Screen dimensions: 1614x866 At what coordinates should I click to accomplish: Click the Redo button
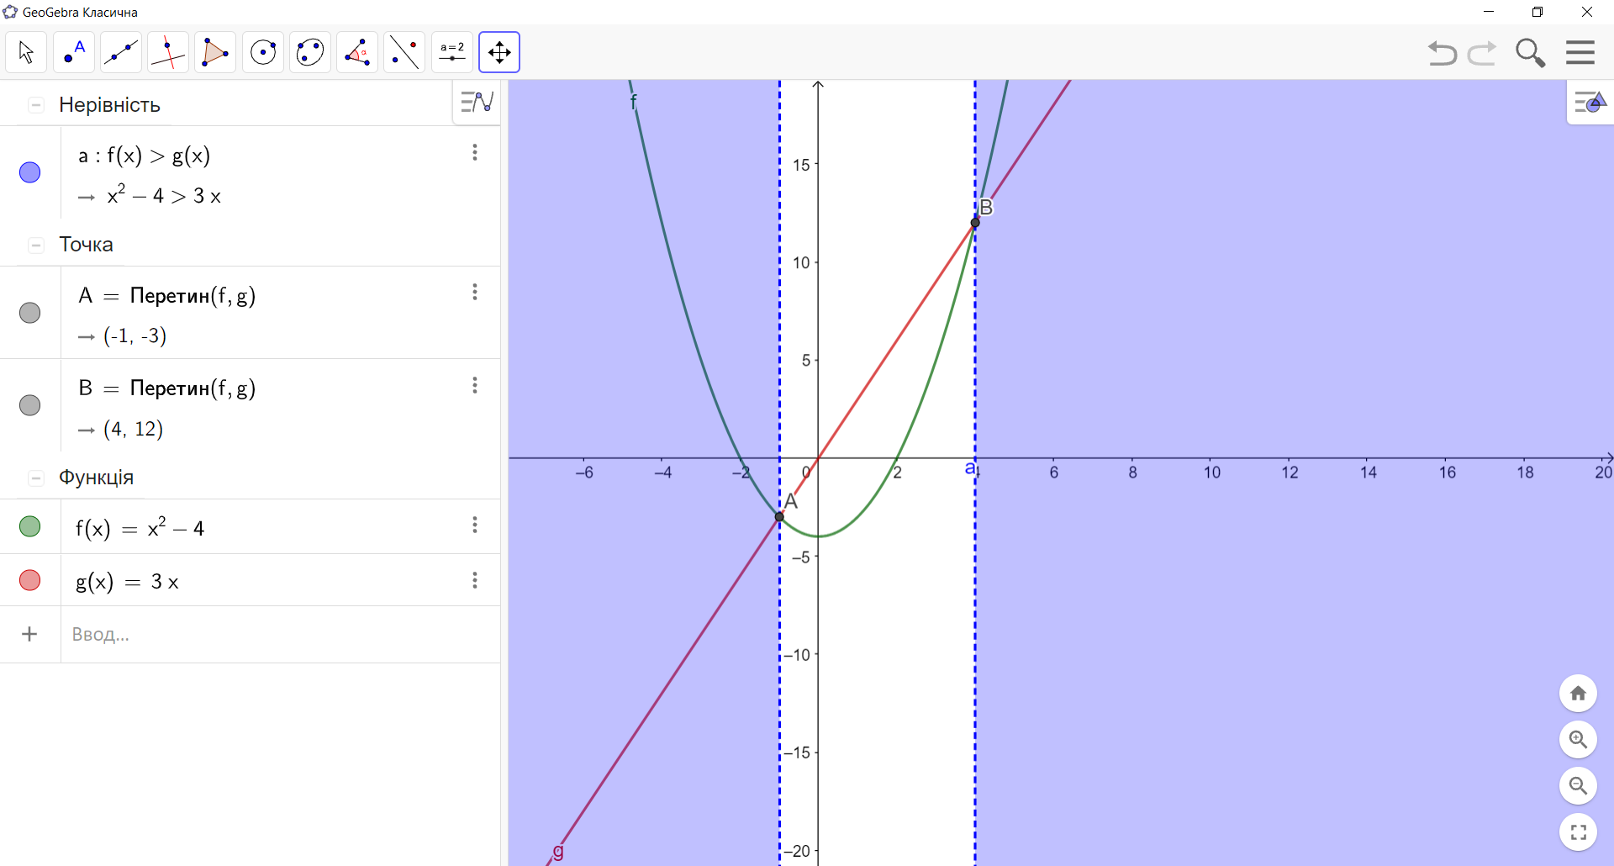(x=1482, y=52)
